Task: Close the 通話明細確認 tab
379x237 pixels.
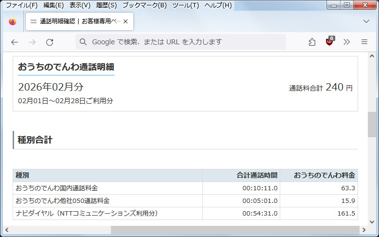Action: [x=126, y=21]
